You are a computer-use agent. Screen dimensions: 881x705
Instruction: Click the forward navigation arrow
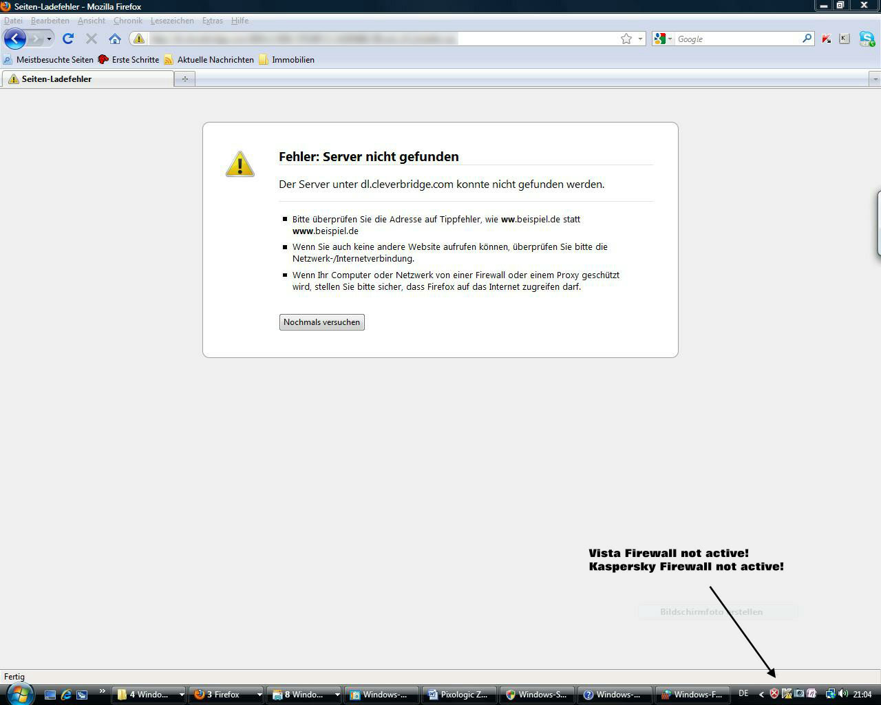[36, 39]
